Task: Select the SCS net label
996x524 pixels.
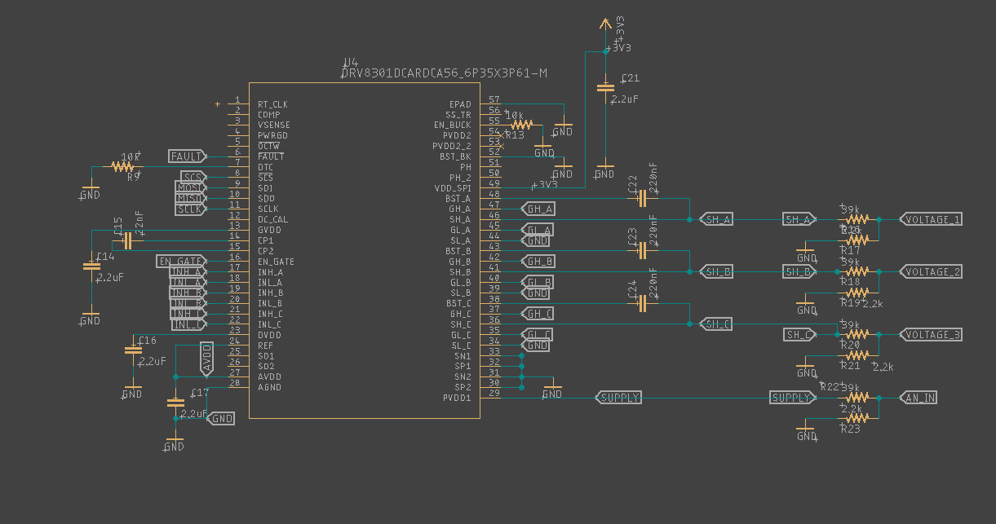Action: (193, 178)
